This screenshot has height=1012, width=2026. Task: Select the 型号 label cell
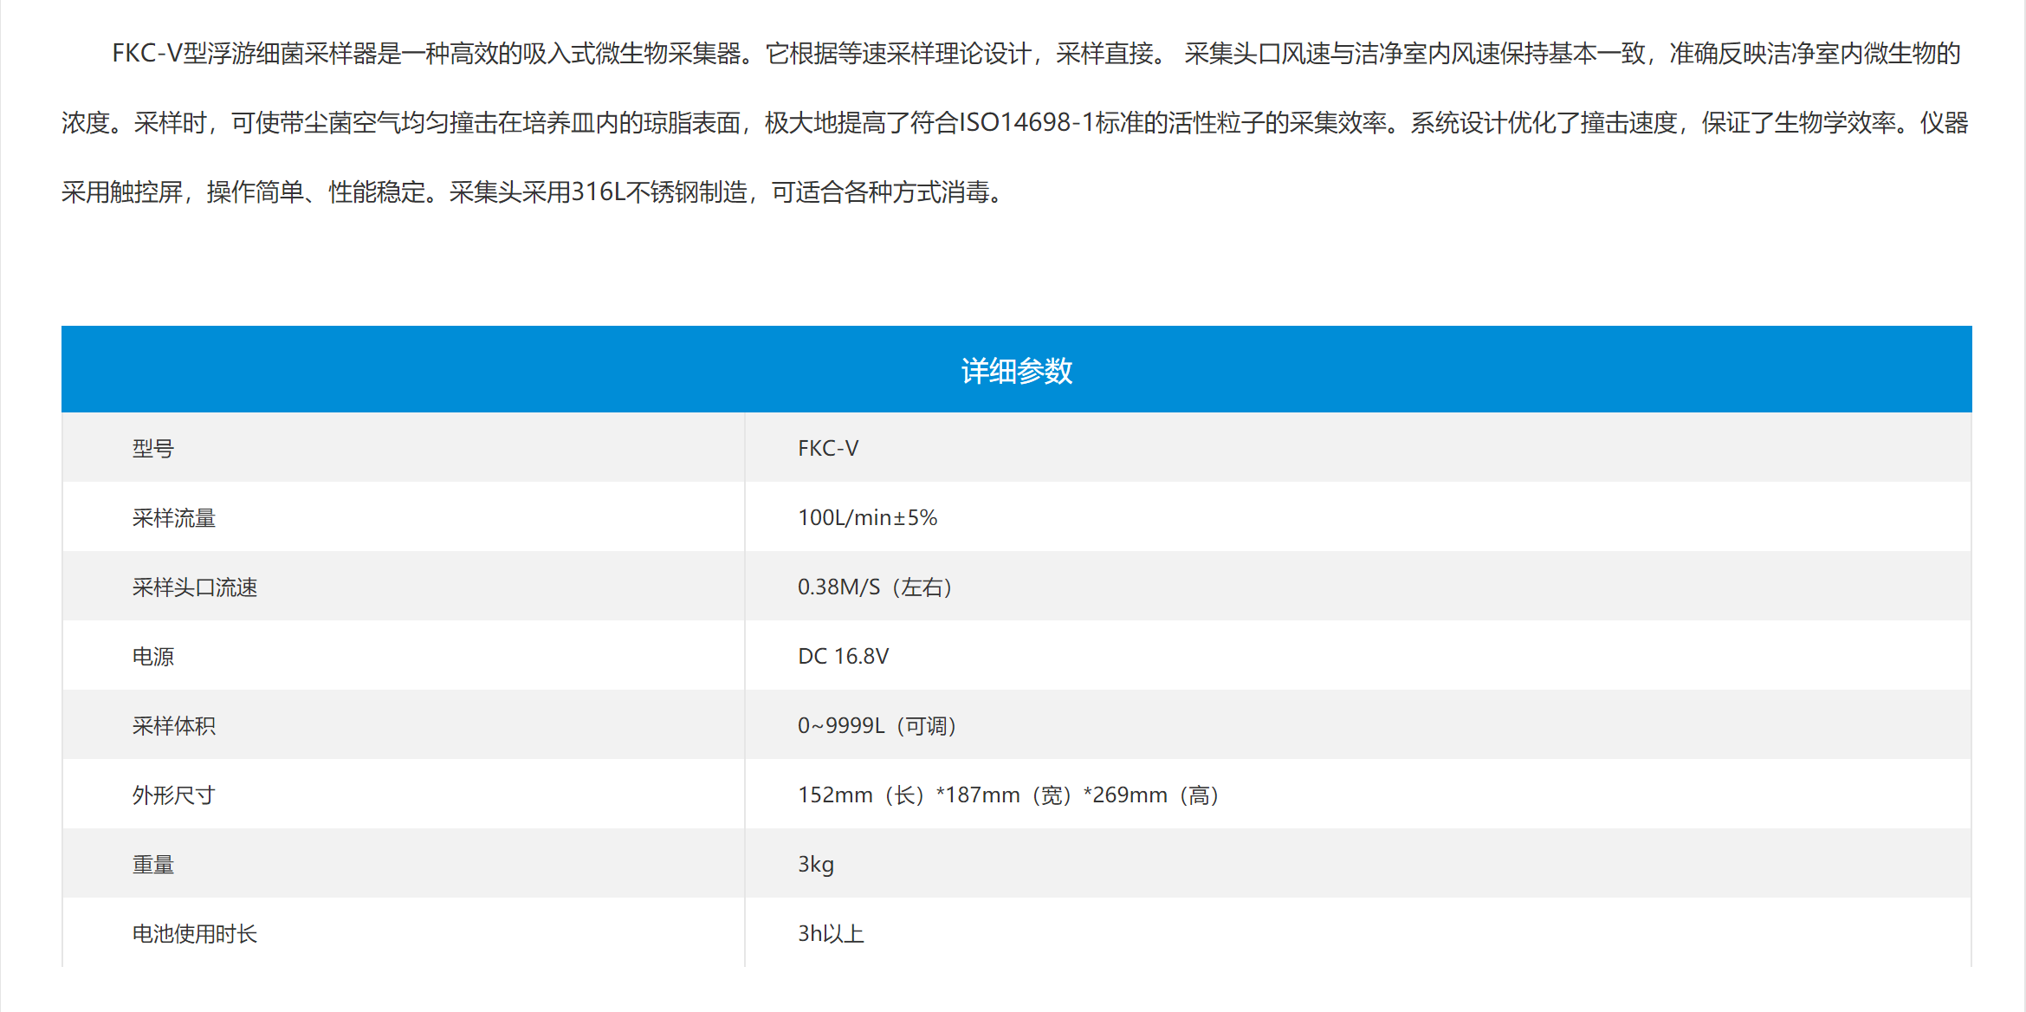point(152,448)
